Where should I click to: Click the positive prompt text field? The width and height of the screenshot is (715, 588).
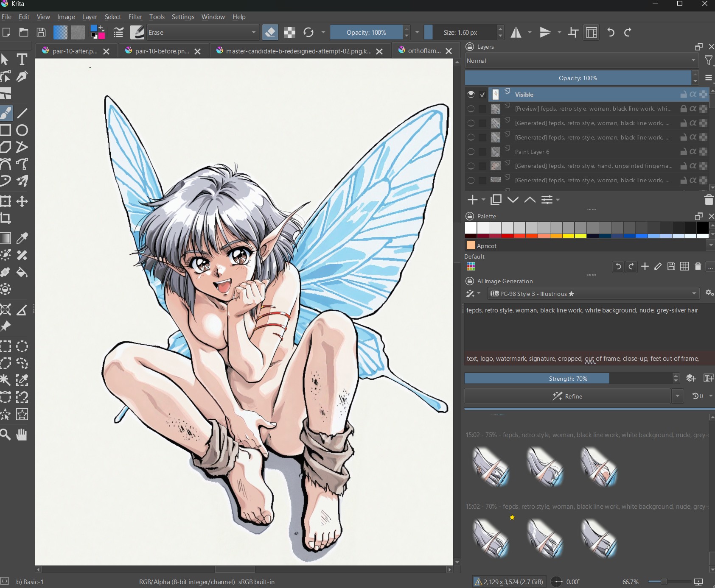(x=589, y=327)
